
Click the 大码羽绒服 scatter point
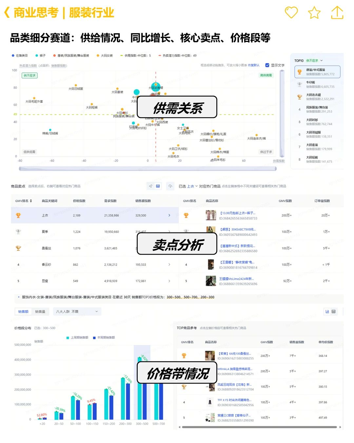click(76, 85)
